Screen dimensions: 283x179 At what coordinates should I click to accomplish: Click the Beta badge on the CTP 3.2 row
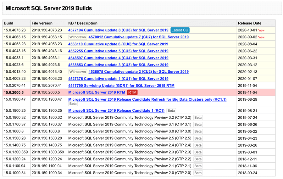click(198, 118)
